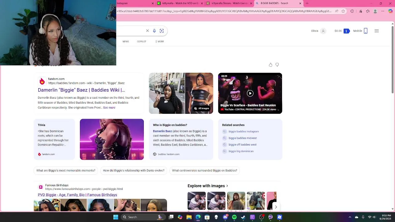Show hidden system tray icons
This screenshot has width=395, height=222.
click(350, 217)
